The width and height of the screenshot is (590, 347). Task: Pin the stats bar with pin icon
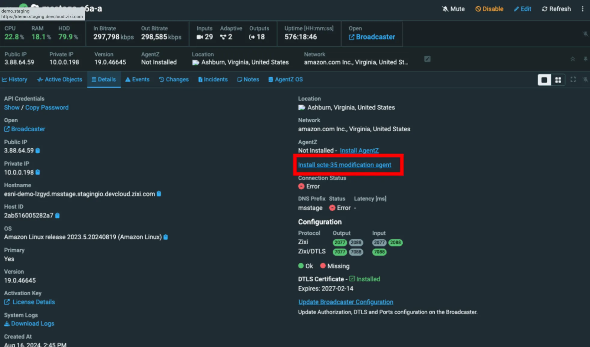[x=585, y=33]
